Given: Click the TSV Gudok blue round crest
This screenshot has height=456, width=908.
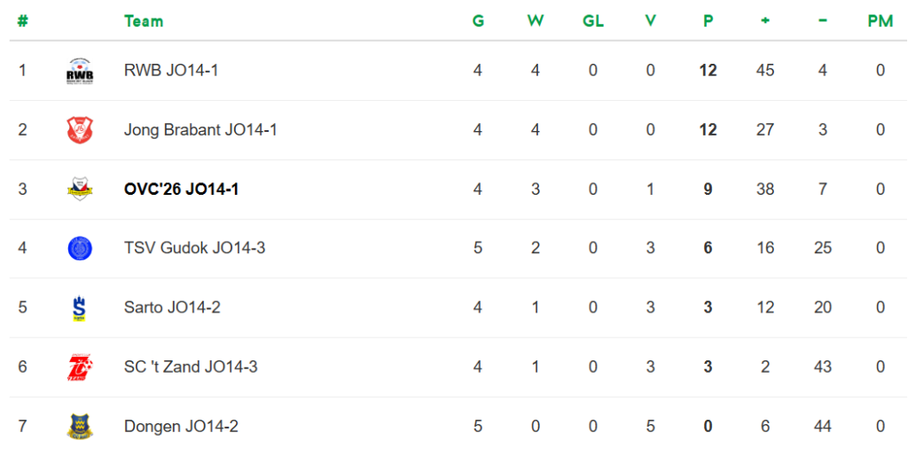Looking at the screenshot, I should coord(80,248).
